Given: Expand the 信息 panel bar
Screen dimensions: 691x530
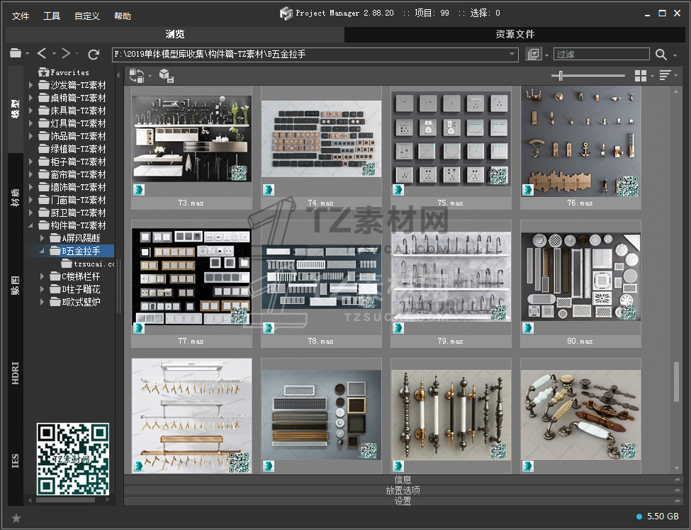Looking at the screenshot, I should coord(402,480).
